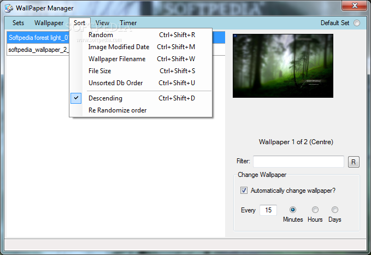Sort by Wallpaper Filename
The image size is (371, 255).
(141, 59)
